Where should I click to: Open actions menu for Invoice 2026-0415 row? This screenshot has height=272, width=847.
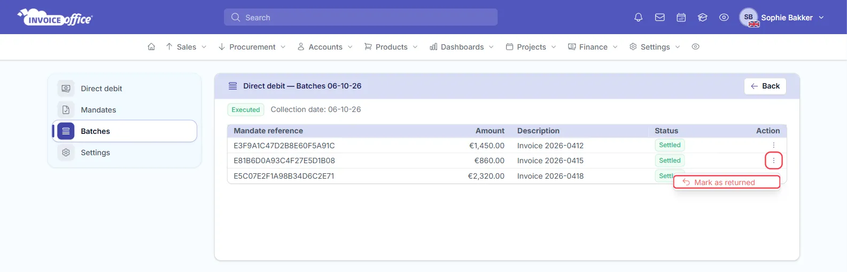(773, 161)
